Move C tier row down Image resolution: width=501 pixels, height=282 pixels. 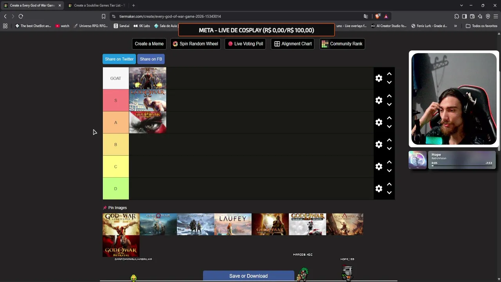click(x=389, y=170)
